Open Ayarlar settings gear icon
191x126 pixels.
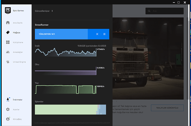[8, 109]
